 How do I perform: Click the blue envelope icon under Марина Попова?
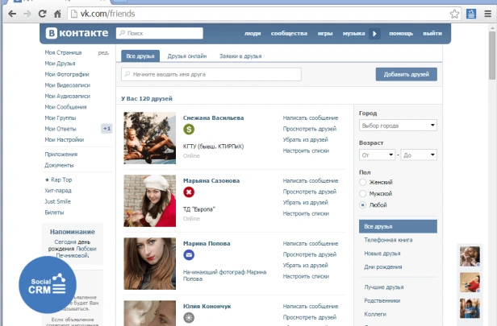[189, 255]
